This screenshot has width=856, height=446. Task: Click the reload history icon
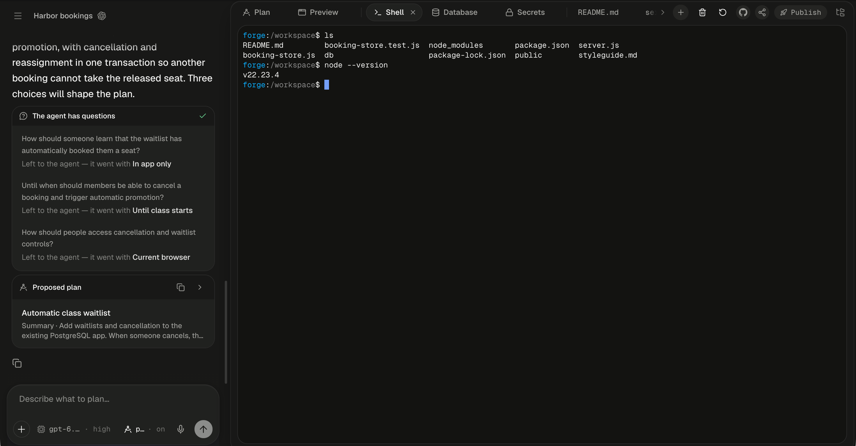click(x=722, y=12)
